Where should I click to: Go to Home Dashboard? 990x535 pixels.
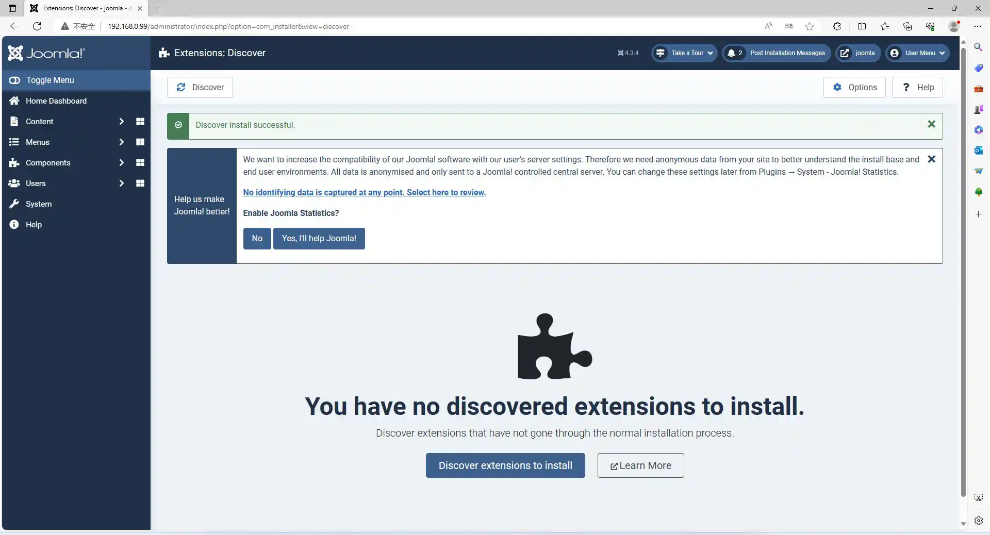(56, 101)
